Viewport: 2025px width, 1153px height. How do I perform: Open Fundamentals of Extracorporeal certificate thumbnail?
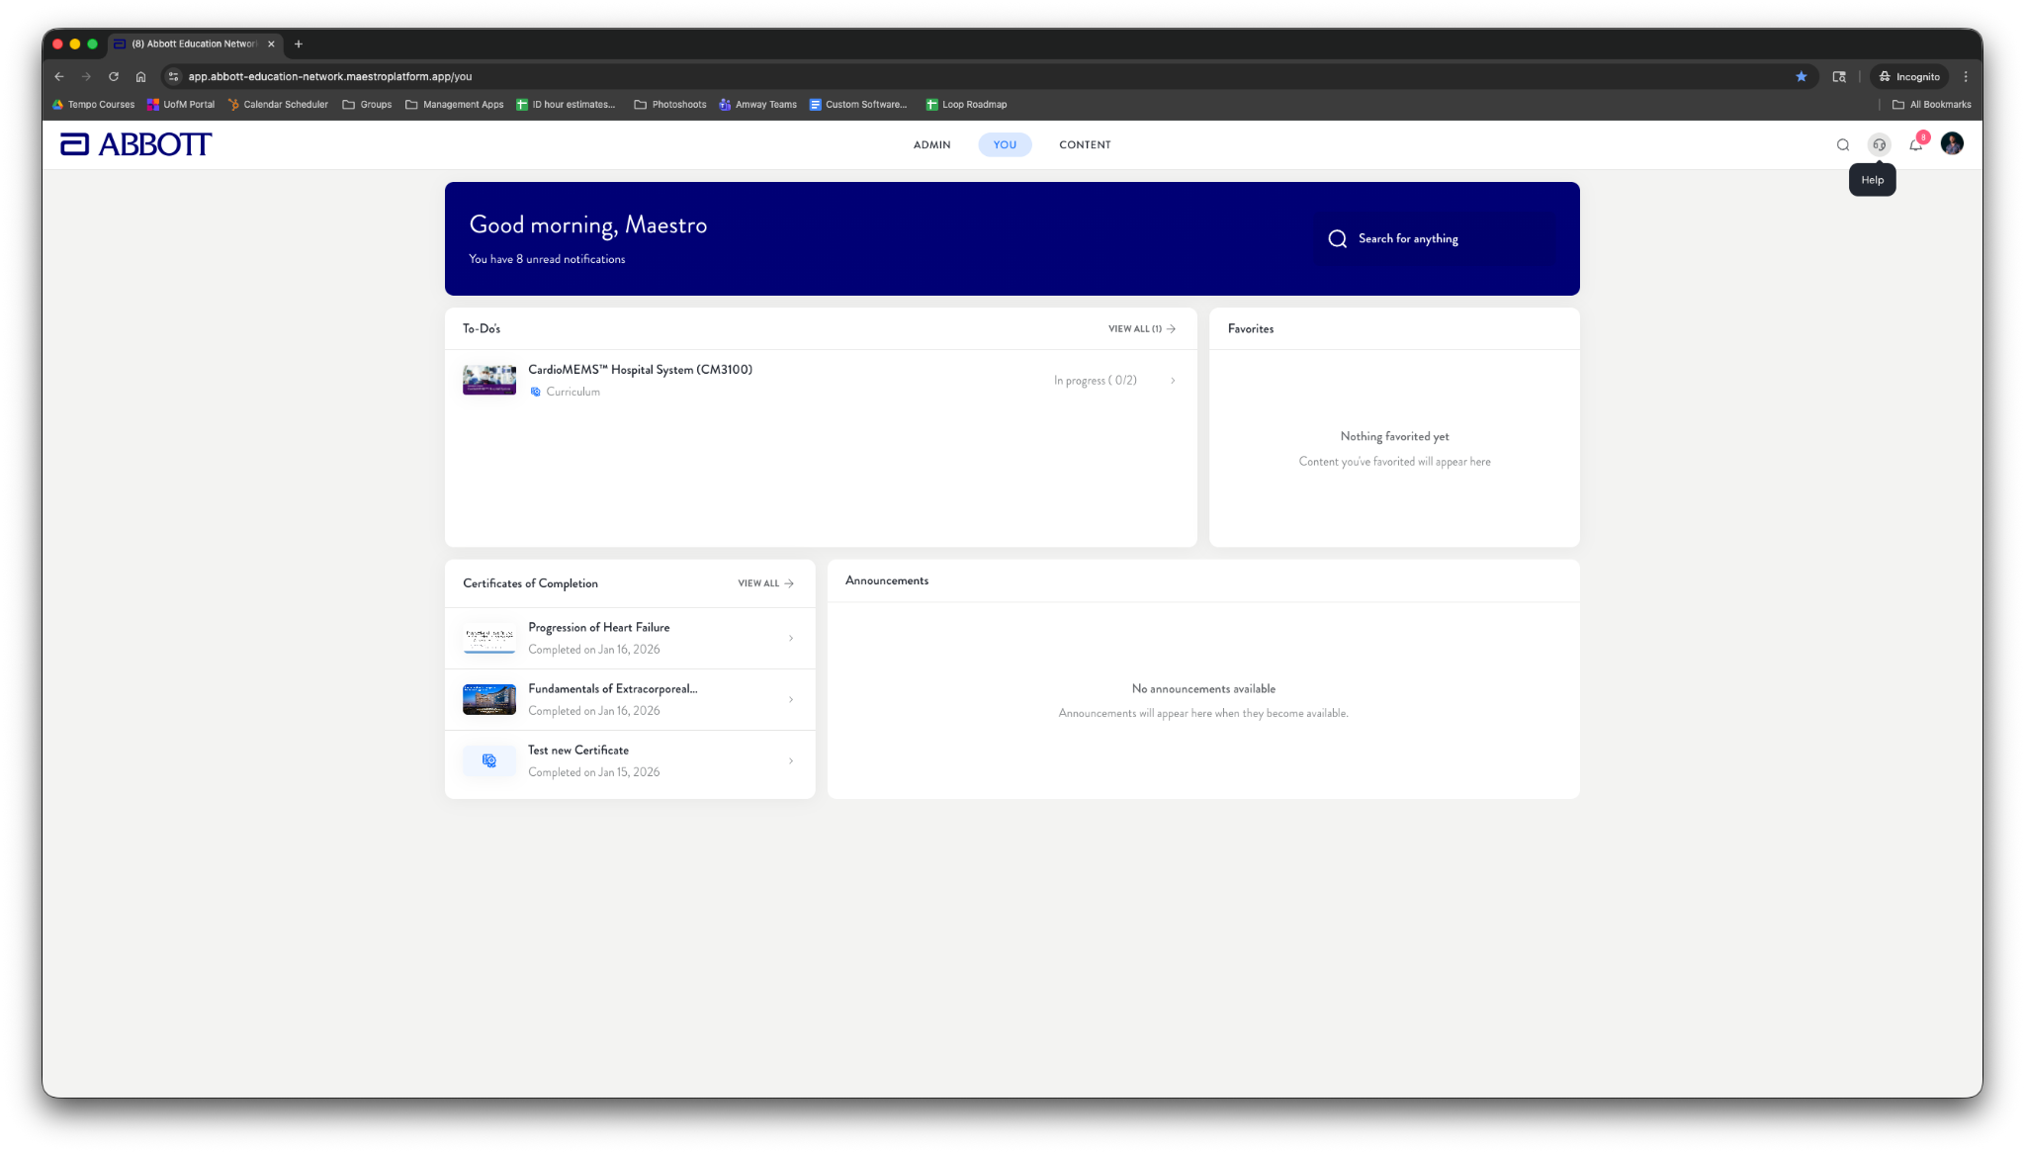(x=489, y=699)
